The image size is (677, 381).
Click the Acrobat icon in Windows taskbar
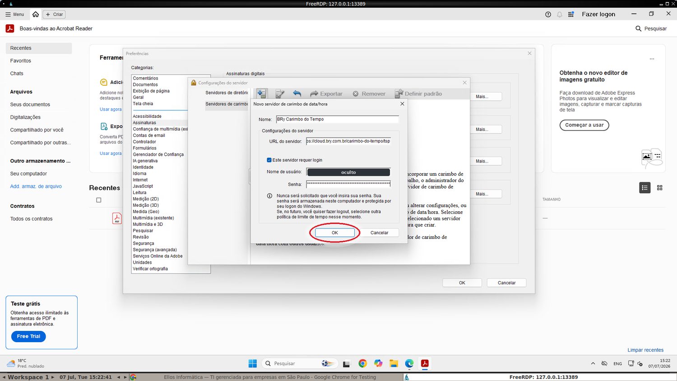click(x=425, y=363)
